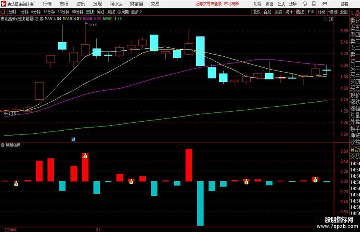Image resolution: width=360 pixels, height=232 pixels.
Task: Open the customer service headset icon
Action: click(x=305, y=4)
